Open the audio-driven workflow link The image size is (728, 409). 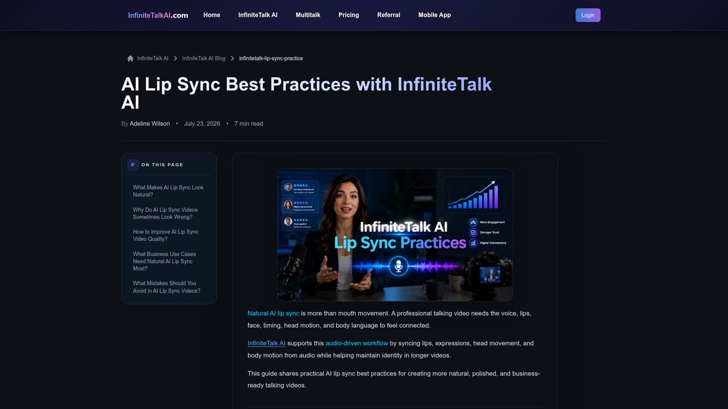click(357, 343)
